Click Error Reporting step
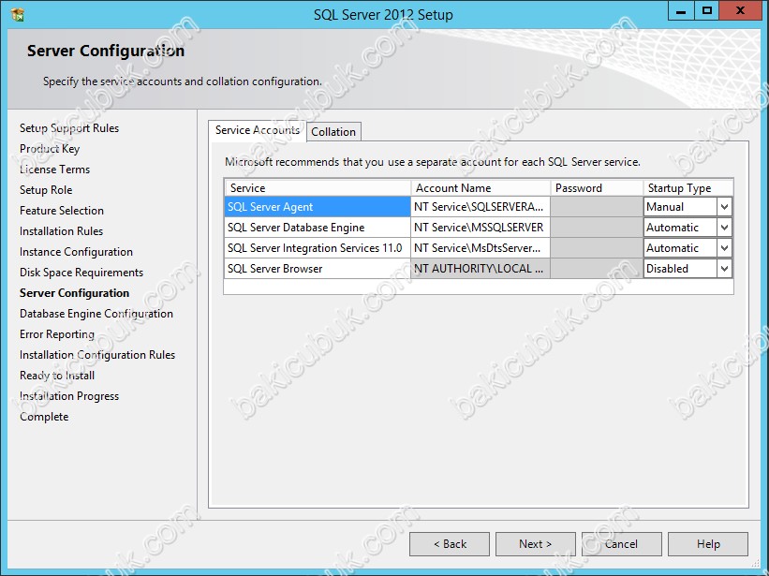 click(57, 333)
